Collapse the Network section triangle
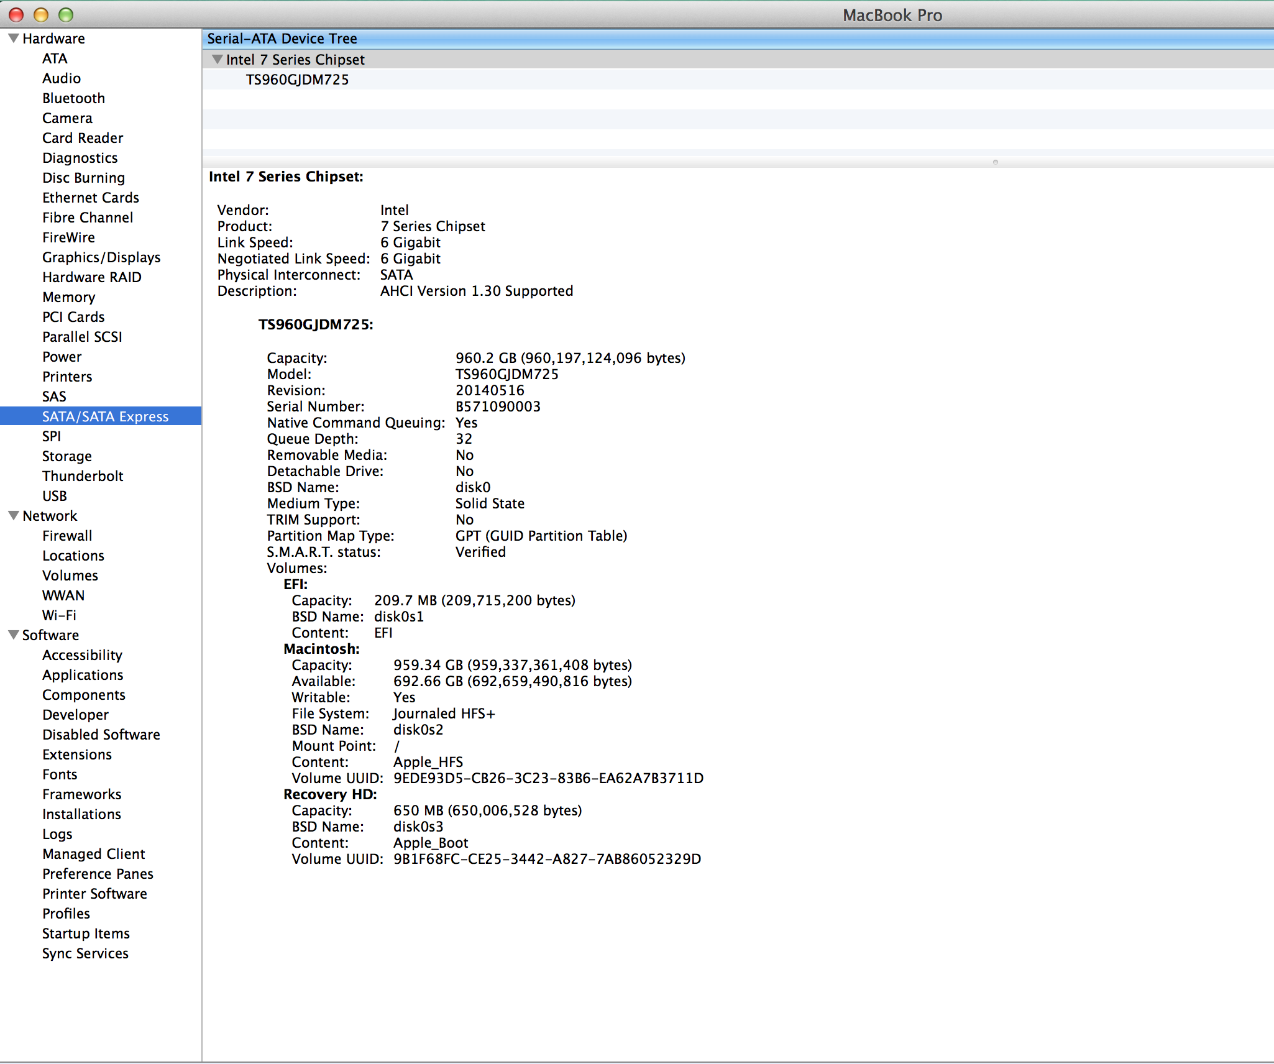1274x1064 pixels. [13, 516]
